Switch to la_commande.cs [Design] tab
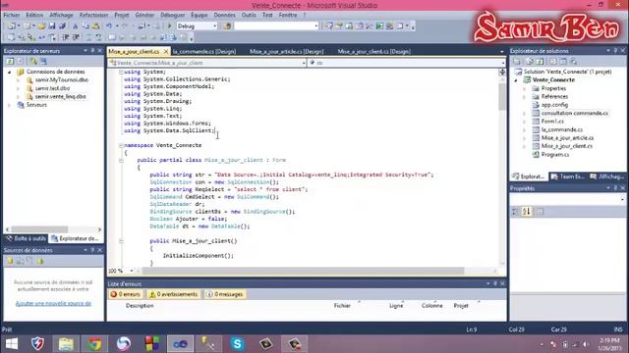The width and height of the screenshot is (629, 353). click(x=204, y=52)
